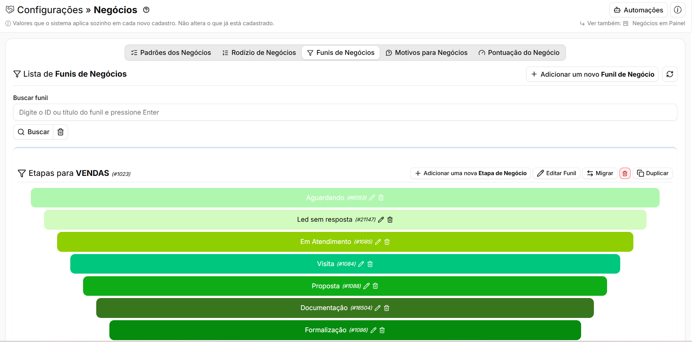This screenshot has width=692, height=342.
Task: Open help icon next to Negócios title
Action: click(x=147, y=10)
